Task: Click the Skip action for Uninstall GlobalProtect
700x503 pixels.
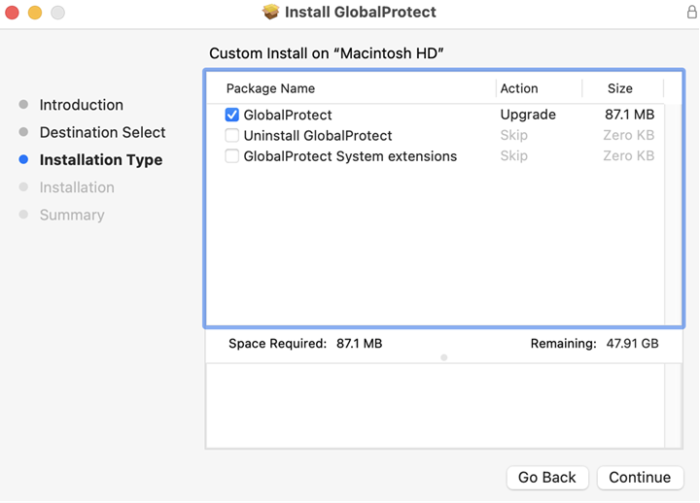Action: [x=513, y=136]
